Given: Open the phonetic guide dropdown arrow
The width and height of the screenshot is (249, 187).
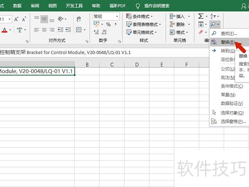Looking at the screenshot, I should tap(25, 30).
